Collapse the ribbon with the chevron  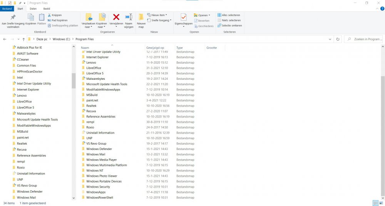pos(377,8)
